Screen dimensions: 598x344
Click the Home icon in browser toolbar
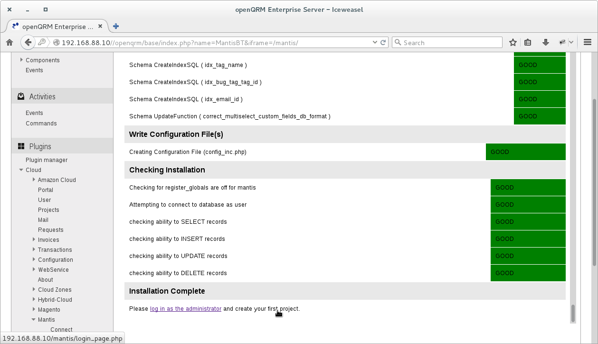[9, 42]
